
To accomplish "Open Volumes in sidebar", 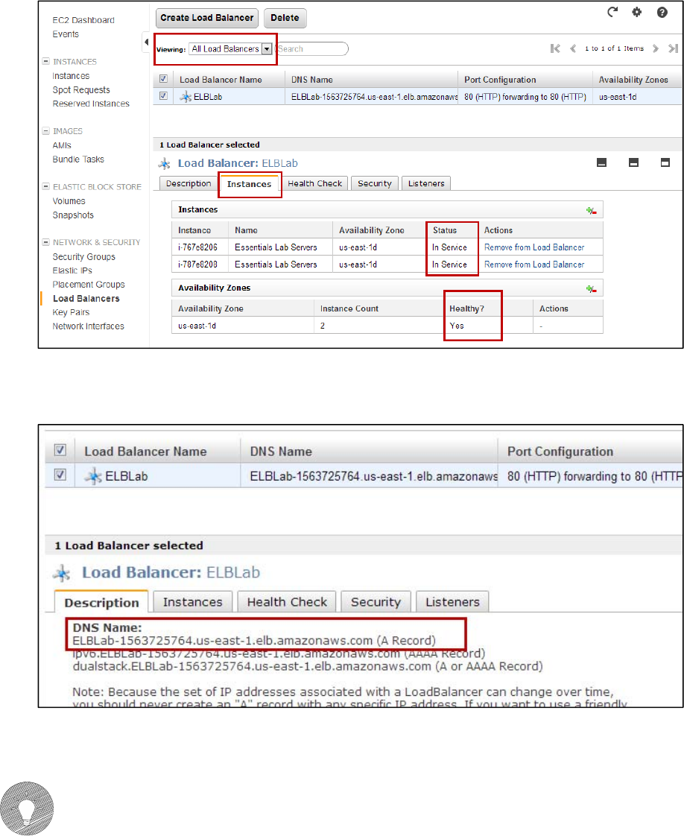I will pyautogui.click(x=69, y=201).
